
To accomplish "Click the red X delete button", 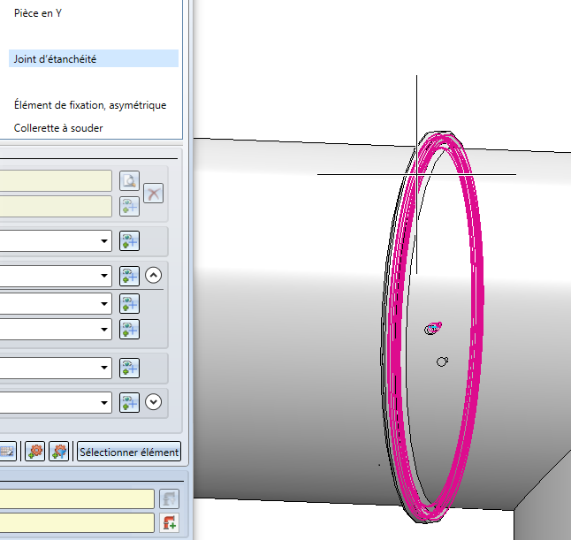I will point(153,193).
